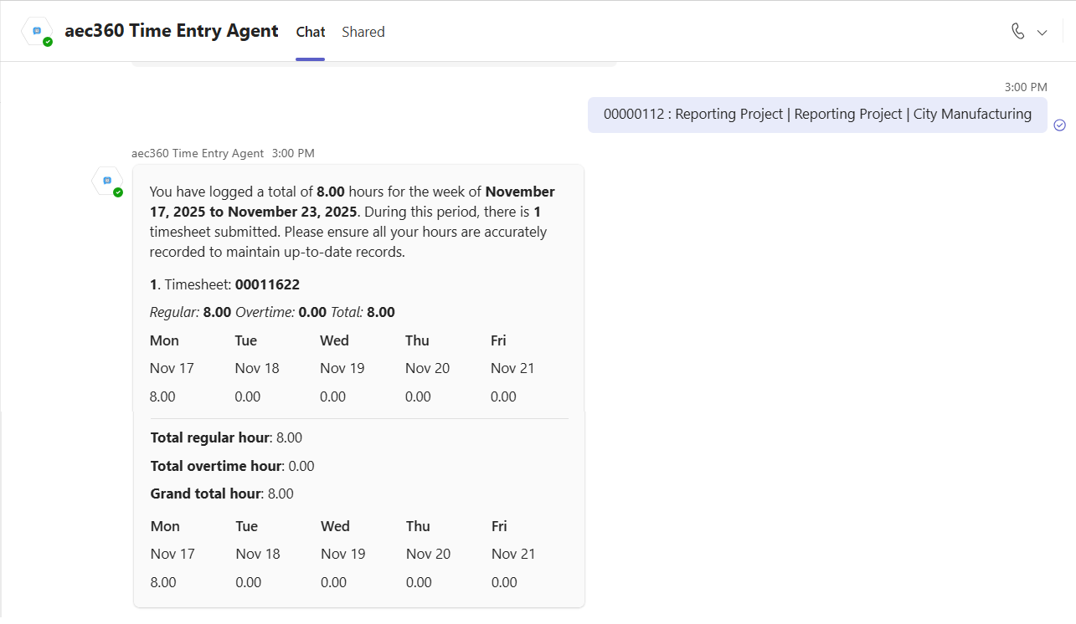Image resolution: width=1076 pixels, height=624 pixels.
Task: Click the seen receipt icon beside sent message
Action: click(x=1059, y=125)
